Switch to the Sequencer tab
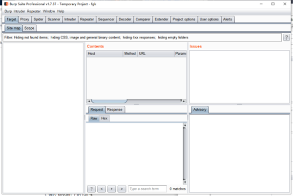 pos(106,20)
